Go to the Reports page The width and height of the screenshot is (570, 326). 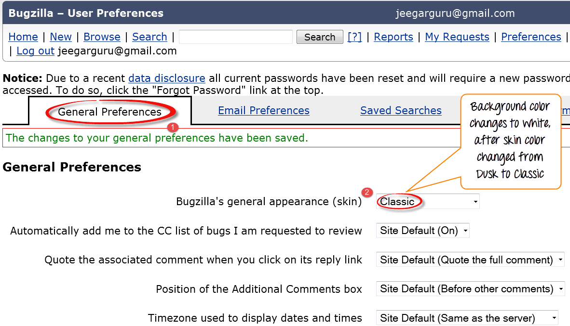click(x=394, y=37)
